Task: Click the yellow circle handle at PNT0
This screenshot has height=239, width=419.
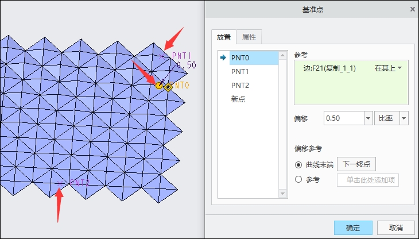Action: 159,86
